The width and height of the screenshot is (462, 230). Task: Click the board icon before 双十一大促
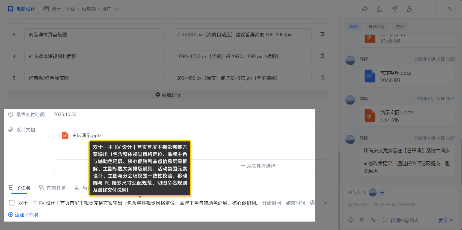coord(46,9)
